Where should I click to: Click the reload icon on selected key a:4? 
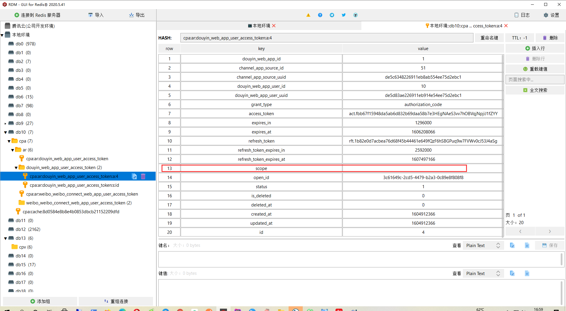134,176
